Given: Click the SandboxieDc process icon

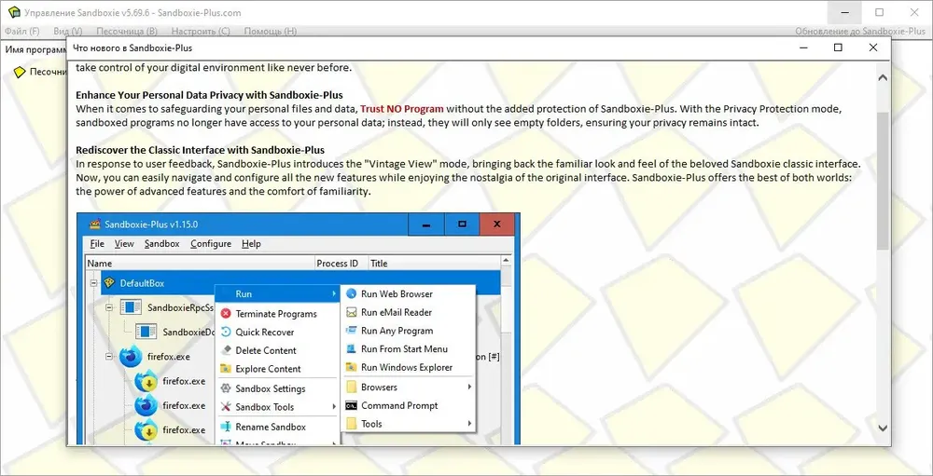Looking at the screenshot, I should [x=146, y=333].
